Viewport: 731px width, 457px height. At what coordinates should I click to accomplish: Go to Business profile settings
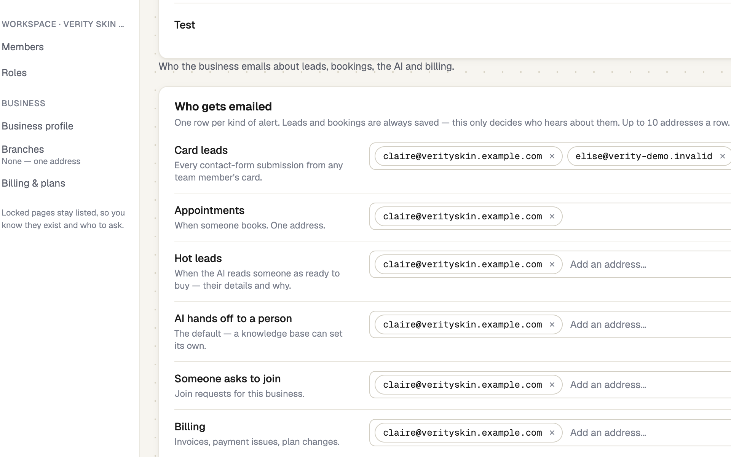[x=37, y=126]
